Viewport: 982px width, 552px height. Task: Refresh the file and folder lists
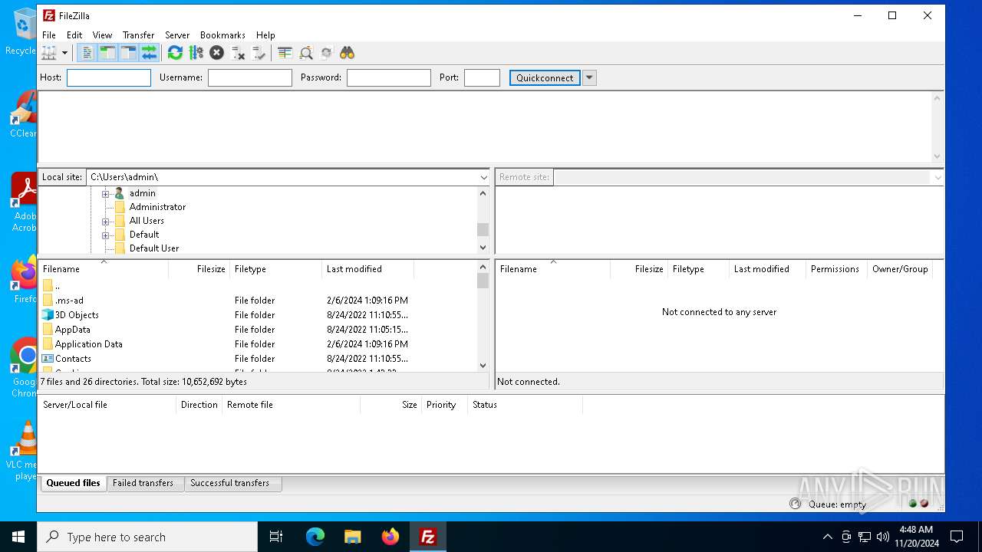(x=175, y=53)
